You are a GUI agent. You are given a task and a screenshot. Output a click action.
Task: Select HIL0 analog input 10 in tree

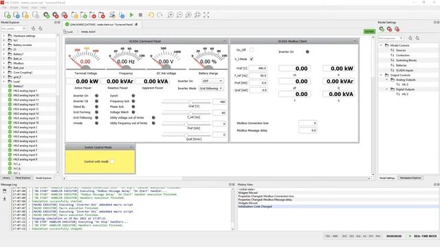coord(26,95)
